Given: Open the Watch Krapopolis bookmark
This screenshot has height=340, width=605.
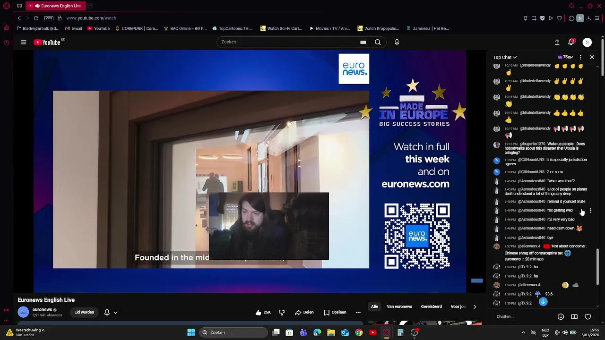Looking at the screenshot, I should point(378,28).
